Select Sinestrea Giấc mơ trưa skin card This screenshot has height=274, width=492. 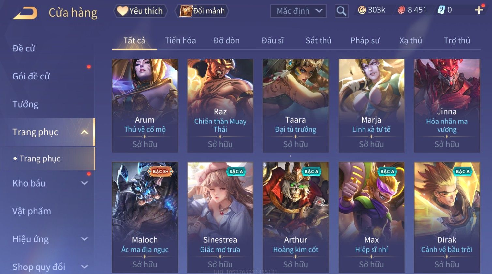pyautogui.click(x=220, y=217)
